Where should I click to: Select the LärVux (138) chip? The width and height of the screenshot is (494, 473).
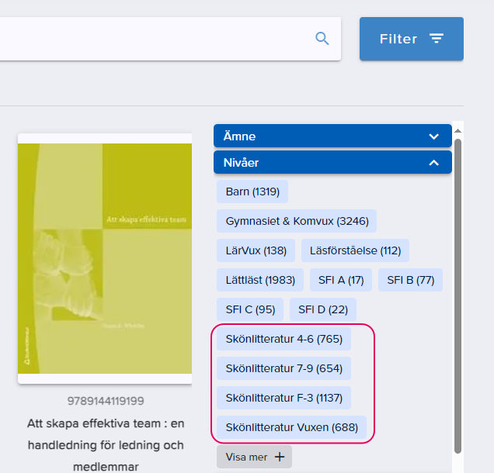tap(256, 250)
